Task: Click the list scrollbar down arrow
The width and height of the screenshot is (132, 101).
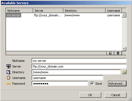Action: (x=124, y=49)
